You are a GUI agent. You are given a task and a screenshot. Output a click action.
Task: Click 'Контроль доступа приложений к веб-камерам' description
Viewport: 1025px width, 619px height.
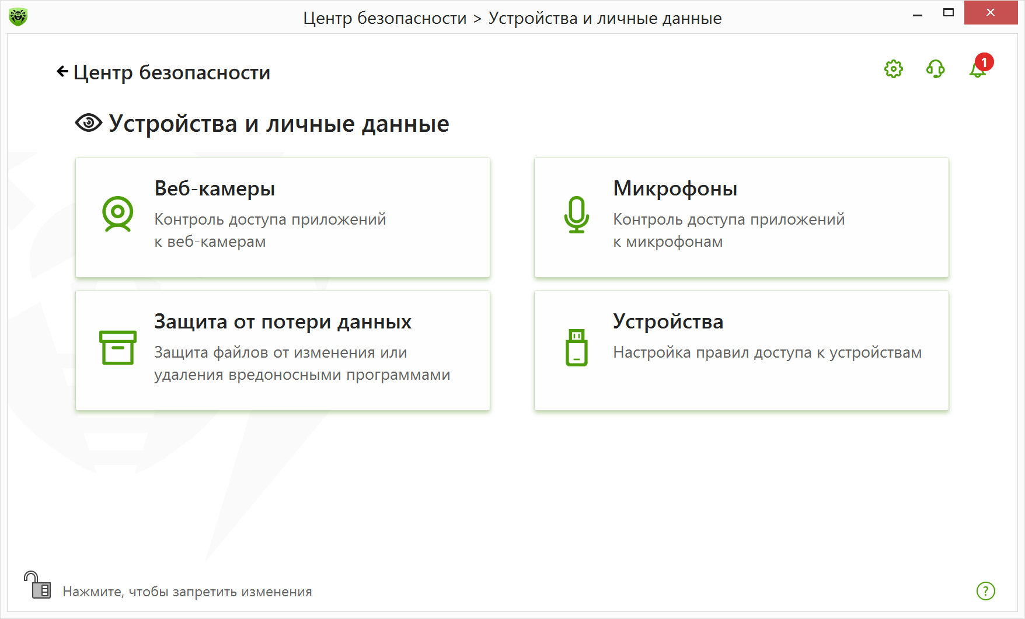(x=270, y=230)
